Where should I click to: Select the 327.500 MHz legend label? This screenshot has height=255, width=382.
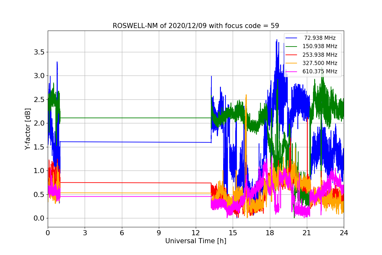pos(319,63)
